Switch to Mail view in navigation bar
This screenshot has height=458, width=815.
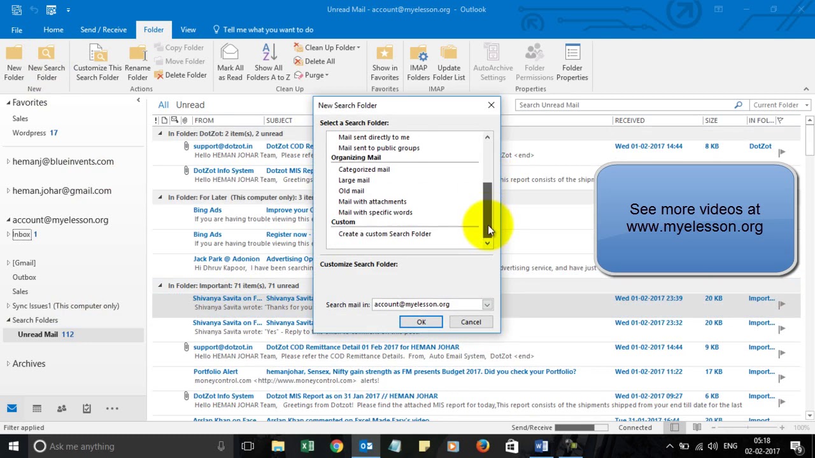click(x=12, y=408)
